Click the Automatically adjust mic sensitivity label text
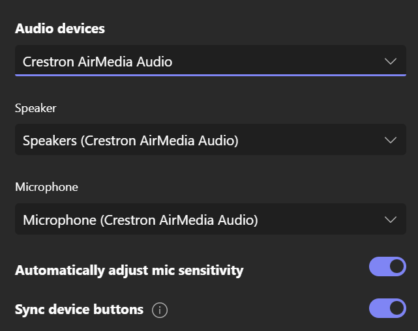Viewport: 418px width, 331px height. coord(129,270)
